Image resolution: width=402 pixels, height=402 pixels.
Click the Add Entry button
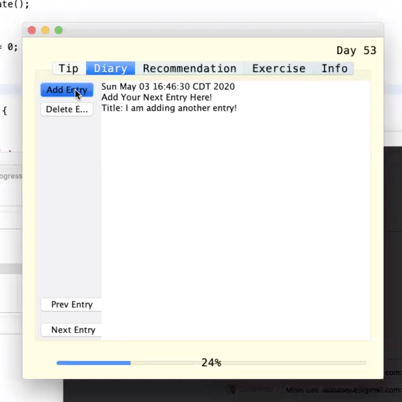[67, 90]
